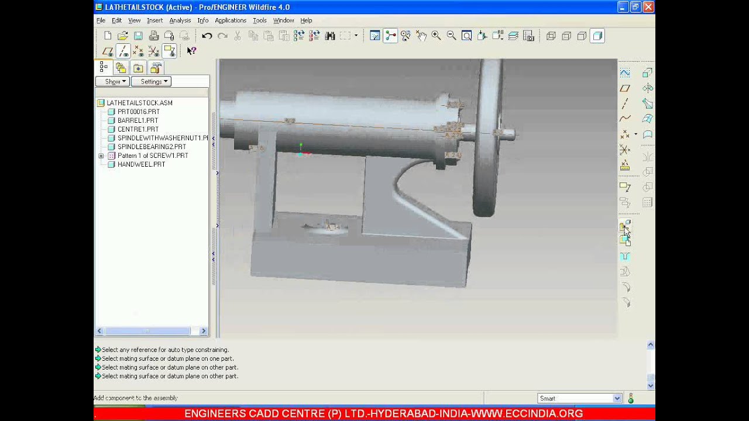Click the Datum Curve tool in right toolbar
Image resolution: width=749 pixels, height=421 pixels.
point(625,119)
